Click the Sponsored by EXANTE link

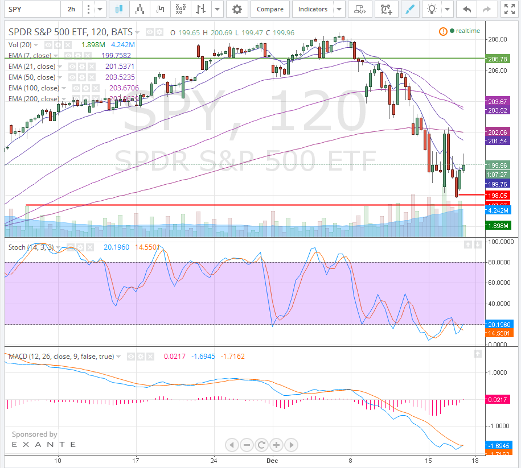44,439
